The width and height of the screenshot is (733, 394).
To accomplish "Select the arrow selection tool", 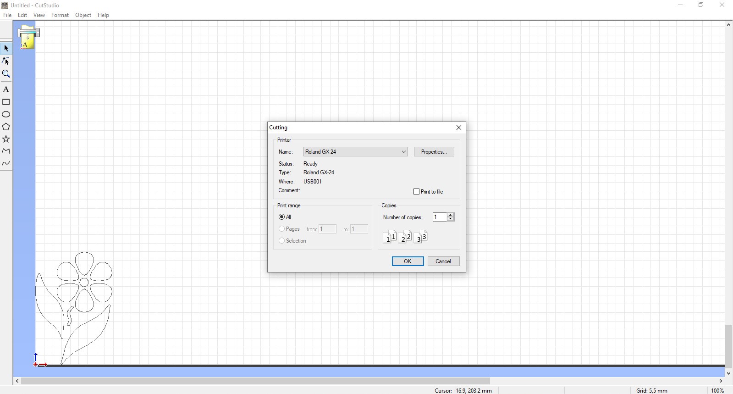I will coord(6,48).
